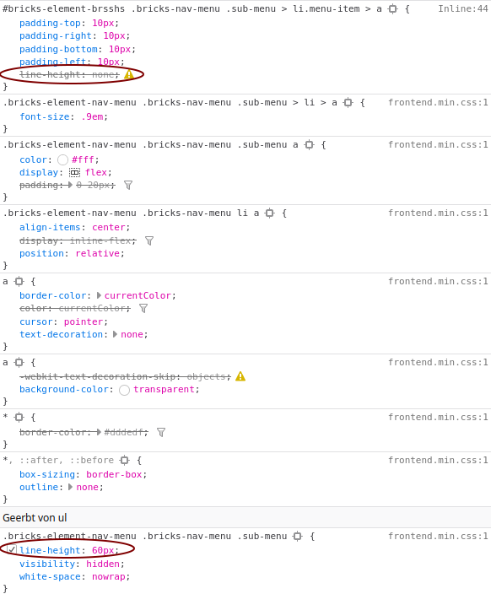This screenshot has width=491, height=594.
Task: Click warning icon beside -webkit-text-decoration-skip
Action: pyautogui.click(x=240, y=376)
